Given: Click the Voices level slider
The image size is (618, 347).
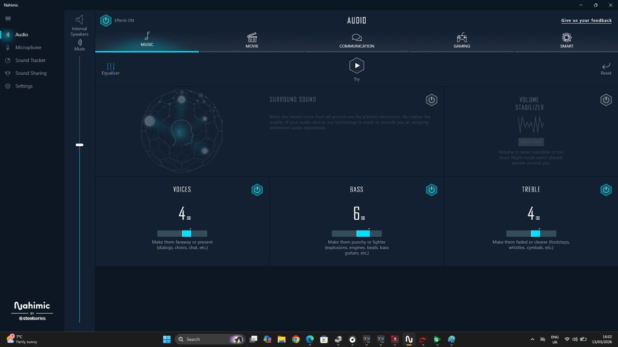Looking at the screenshot, I should [x=182, y=233].
